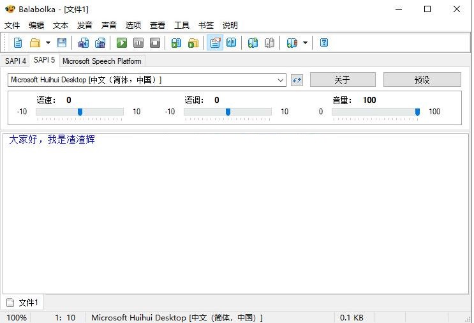Maximize the Balabolka window
Screen dimensions: 474x323
point(427,9)
